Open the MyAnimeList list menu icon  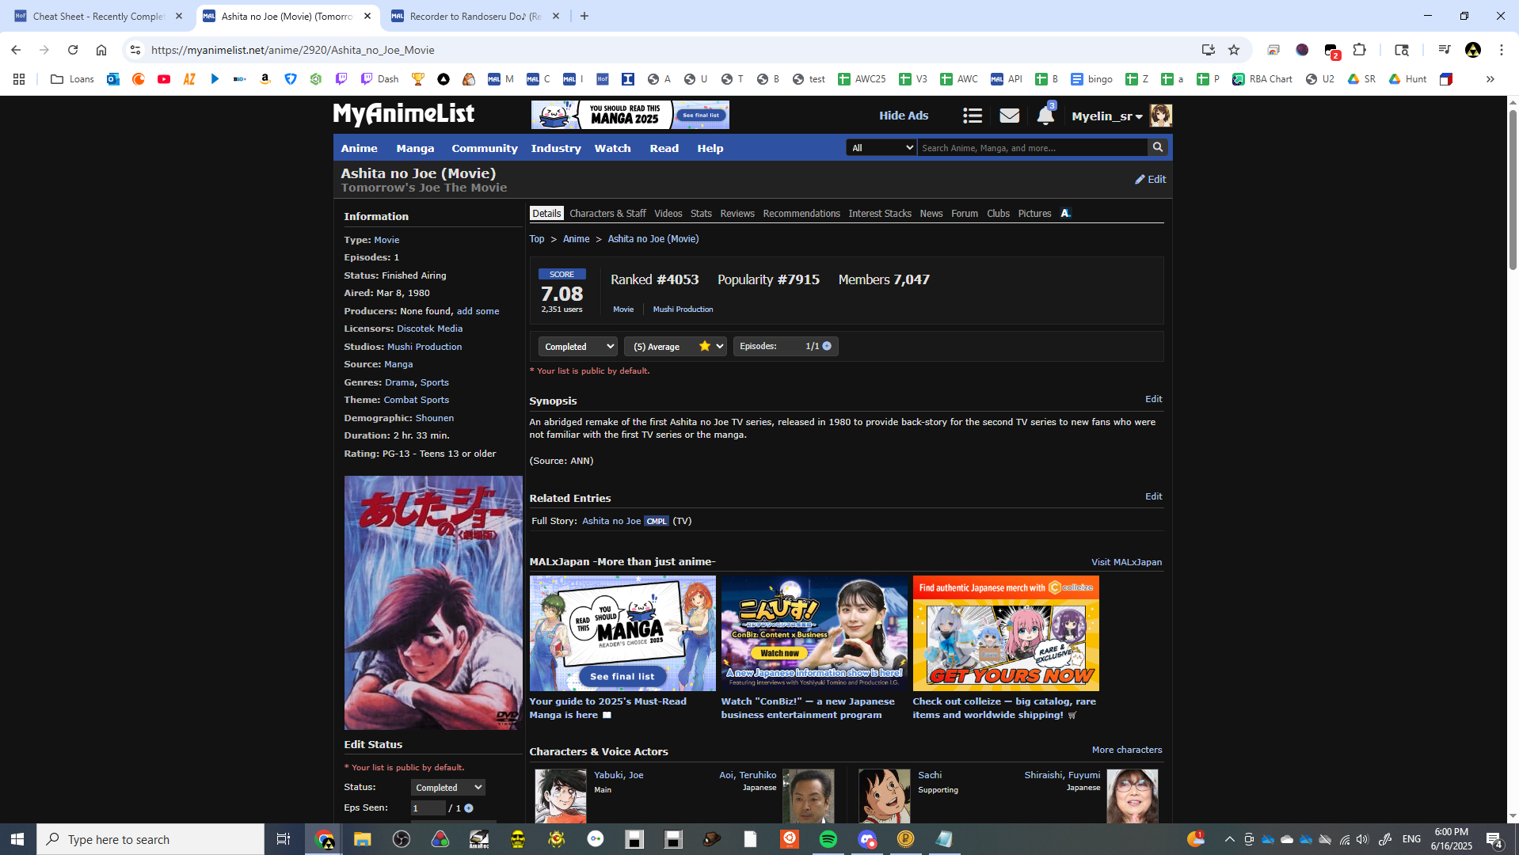point(973,116)
